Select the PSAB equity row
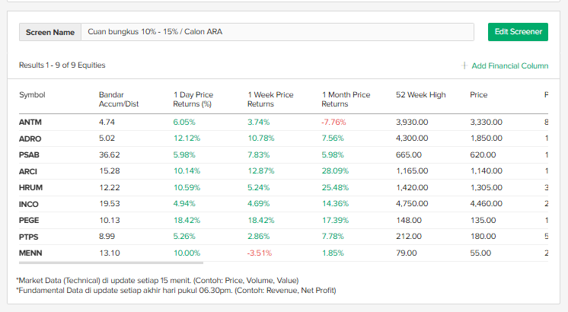The height and width of the screenshot is (312, 568). pos(29,154)
